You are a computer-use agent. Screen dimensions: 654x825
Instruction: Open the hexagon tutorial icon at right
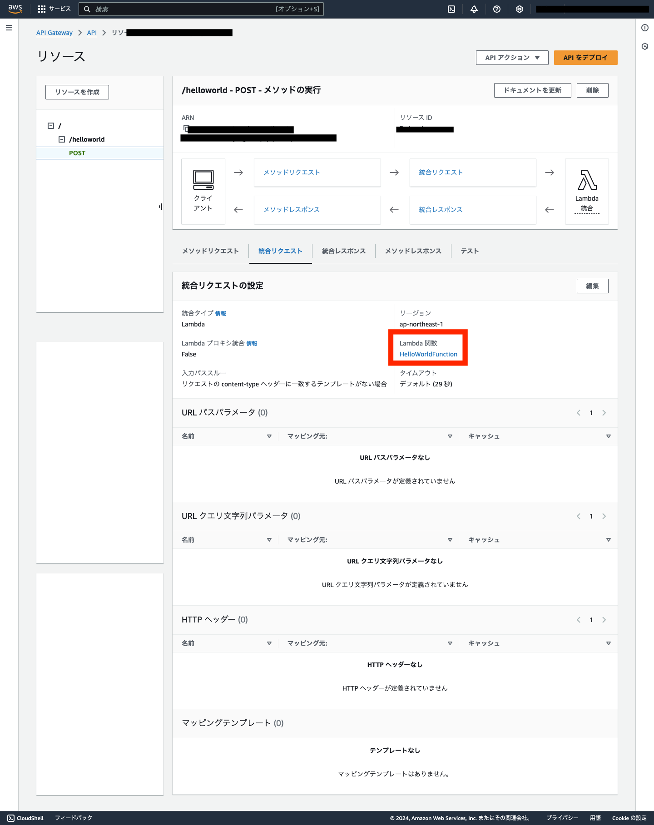[645, 46]
